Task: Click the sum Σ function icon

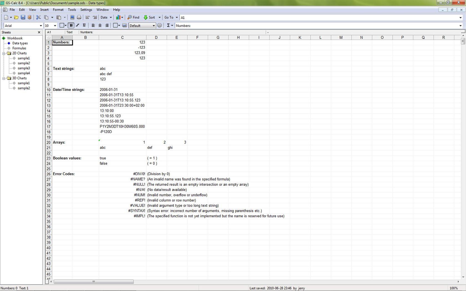Action: [x=168, y=25]
